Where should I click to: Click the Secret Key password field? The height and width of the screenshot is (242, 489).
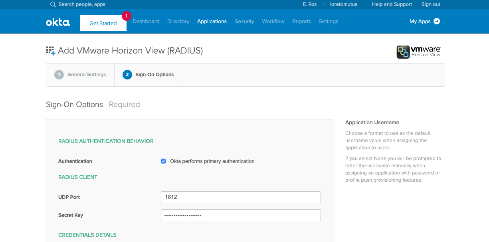coord(241,215)
